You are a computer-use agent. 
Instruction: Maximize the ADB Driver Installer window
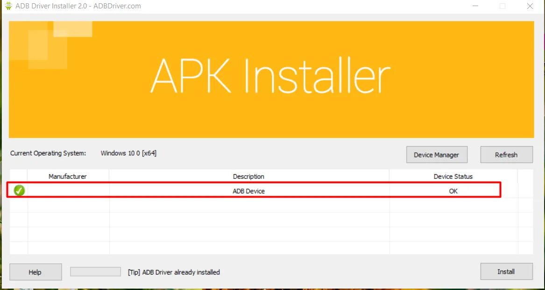(x=502, y=6)
